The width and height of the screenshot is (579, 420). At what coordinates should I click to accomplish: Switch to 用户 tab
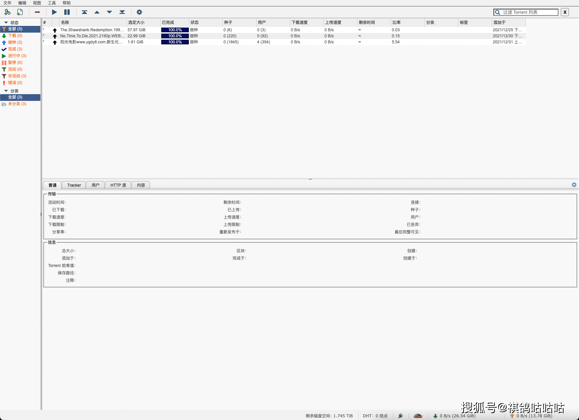[x=96, y=185]
